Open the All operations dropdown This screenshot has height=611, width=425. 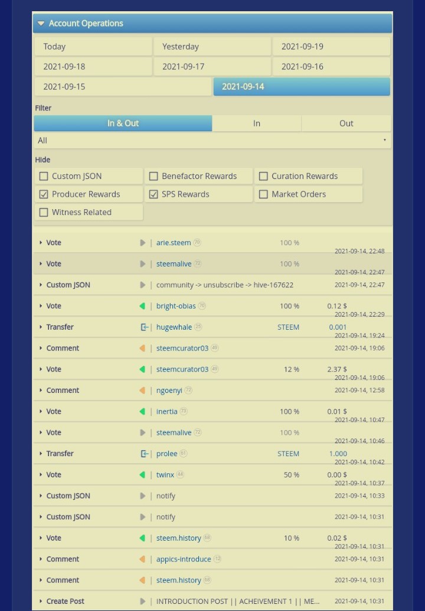click(212, 140)
